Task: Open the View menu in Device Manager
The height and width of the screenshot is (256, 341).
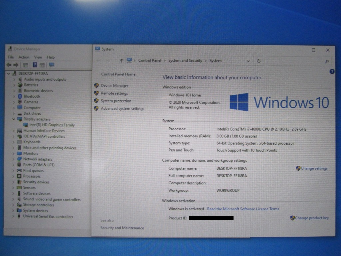Action: tap(38, 57)
